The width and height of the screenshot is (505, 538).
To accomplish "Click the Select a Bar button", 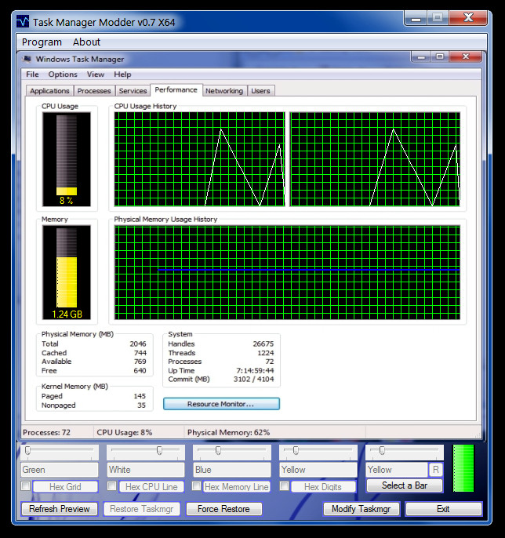I will [405, 485].
